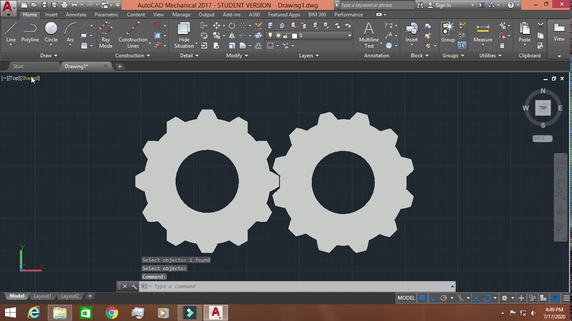Viewport: 572px width, 321px height.
Task: Click the command line customize wrench
Action: 134,286
